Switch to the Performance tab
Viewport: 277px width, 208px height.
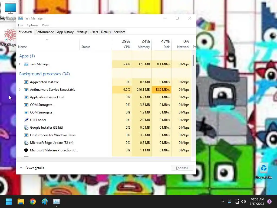pyautogui.click(x=45, y=32)
